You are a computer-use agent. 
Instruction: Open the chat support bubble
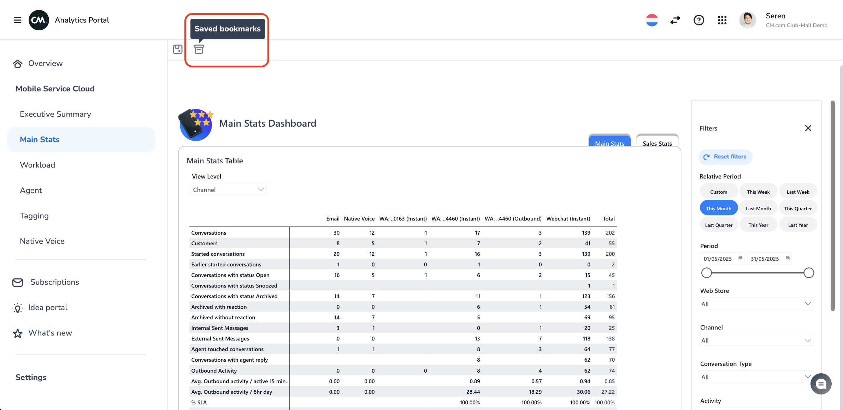[x=821, y=384]
